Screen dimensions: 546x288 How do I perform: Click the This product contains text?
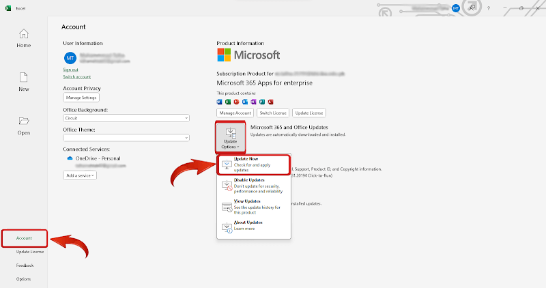(x=236, y=93)
